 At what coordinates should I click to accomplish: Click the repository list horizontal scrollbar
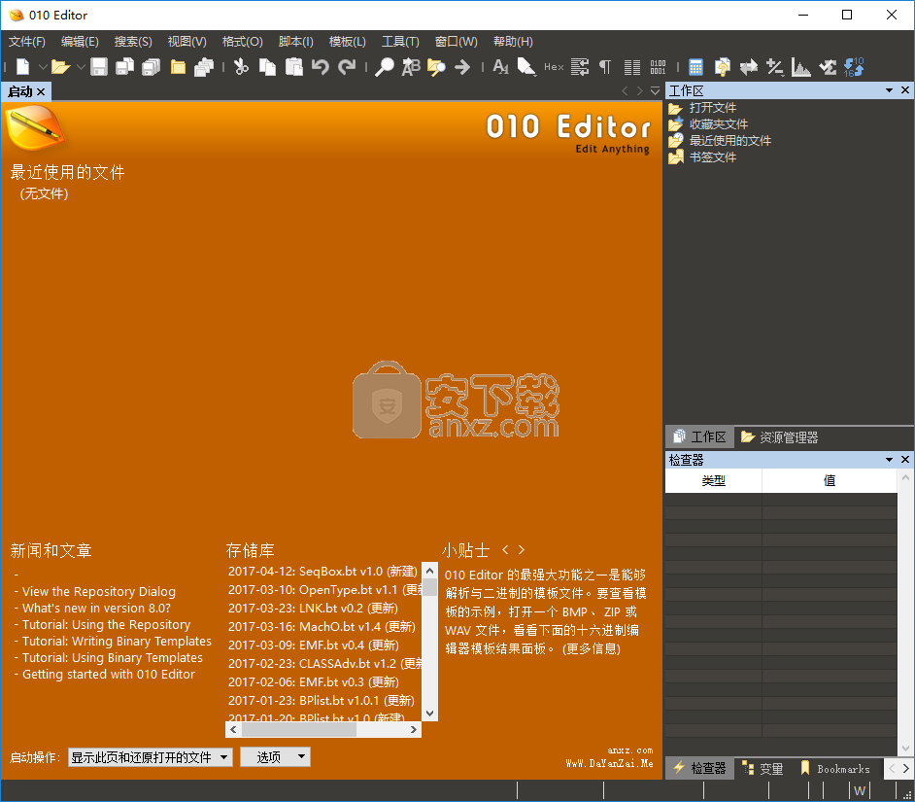[323, 729]
